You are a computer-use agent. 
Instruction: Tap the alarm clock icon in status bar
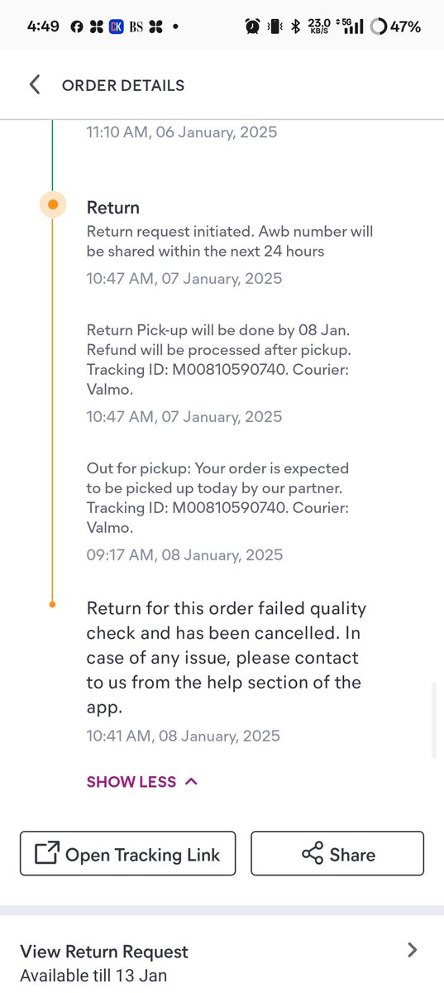[x=252, y=26]
